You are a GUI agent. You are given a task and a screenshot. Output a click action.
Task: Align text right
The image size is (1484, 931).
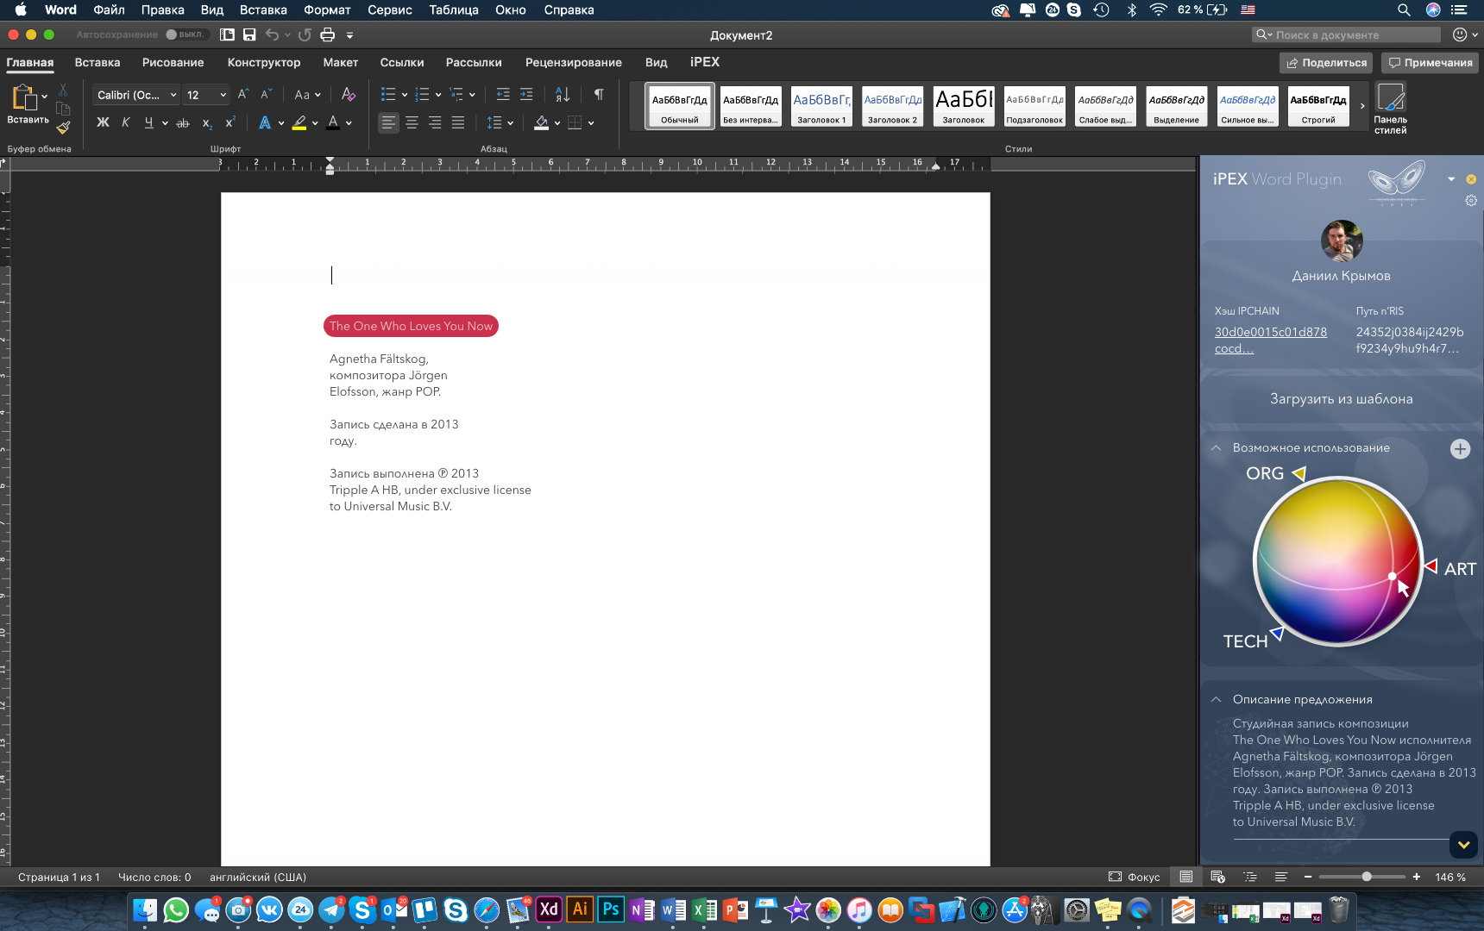click(x=435, y=122)
